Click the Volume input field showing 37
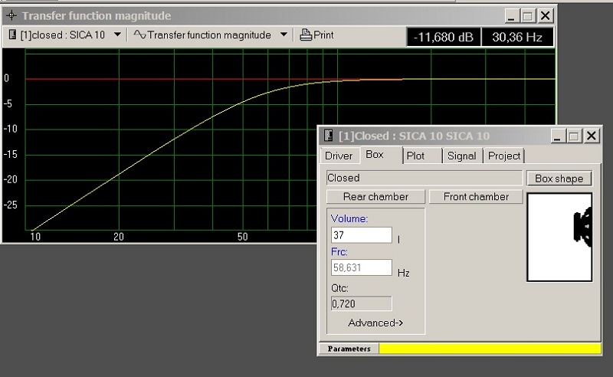613x377 pixels. pos(361,235)
